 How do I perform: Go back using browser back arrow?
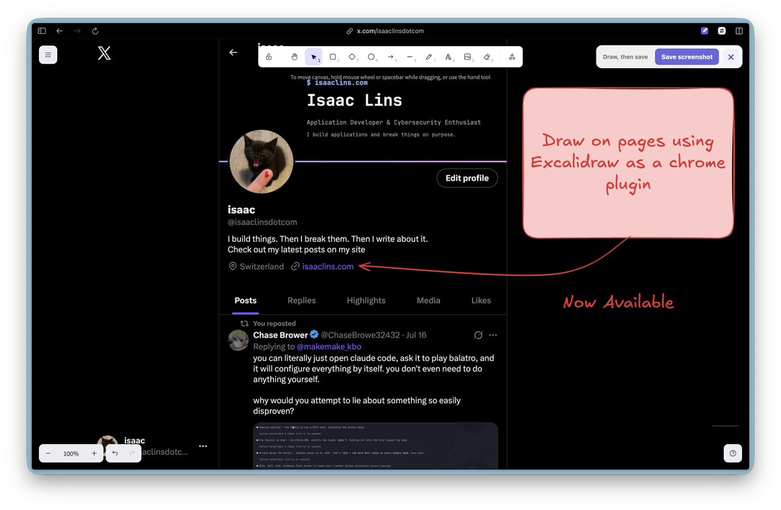pos(59,31)
